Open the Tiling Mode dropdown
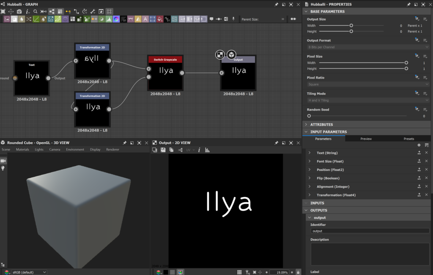This screenshot has height=275, width=433. click(x=368, y=100)
